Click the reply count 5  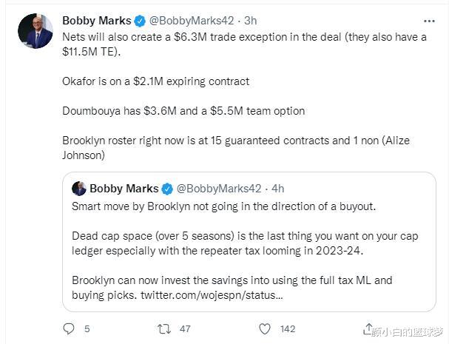tap(87, 328)
